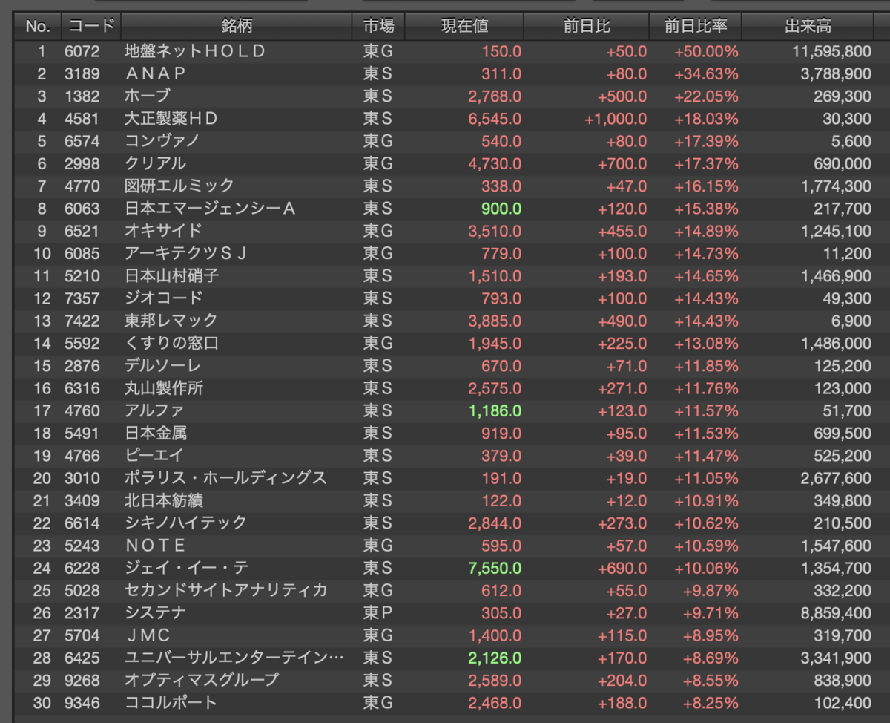The height and width of the screenshot is (723, 890).
Task: Sort by the 銘柄 column header
Action: (237, 27)
